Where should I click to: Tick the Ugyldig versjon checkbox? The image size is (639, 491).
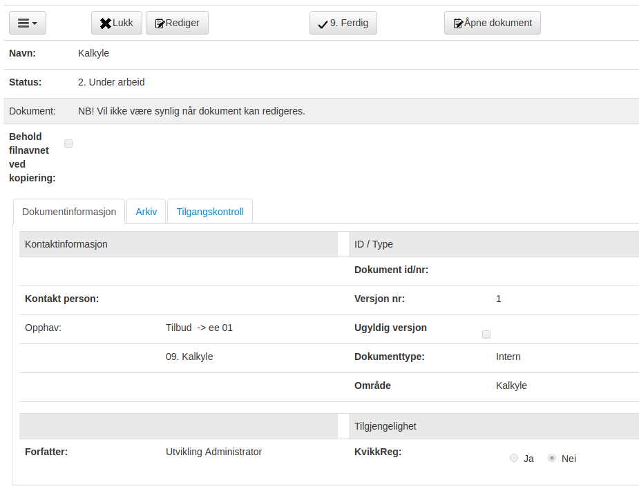pyautogui.click(x=486, y=334)
